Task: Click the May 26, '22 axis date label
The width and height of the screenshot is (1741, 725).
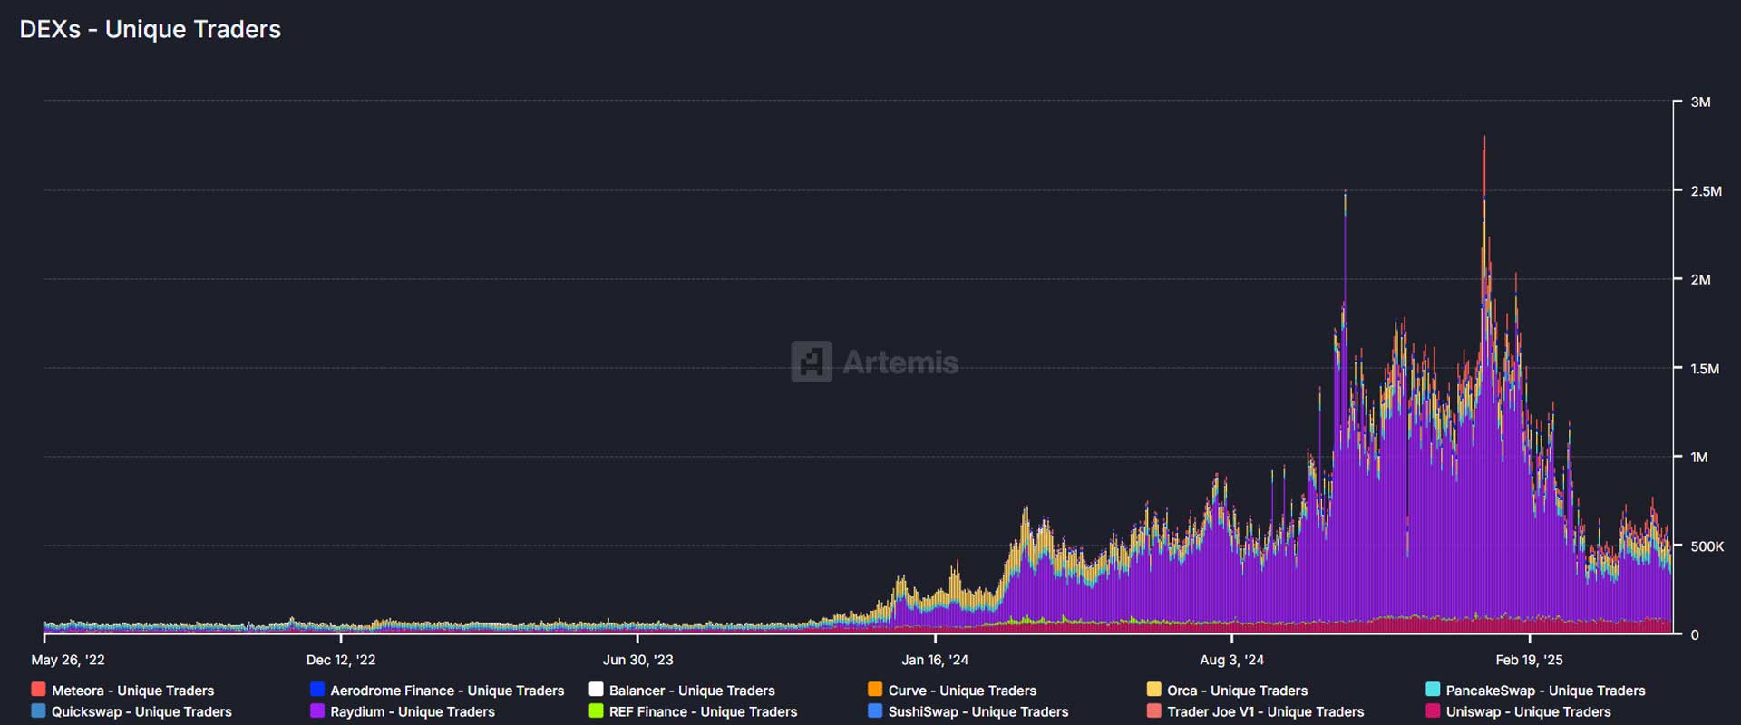Action: (68, 660)
